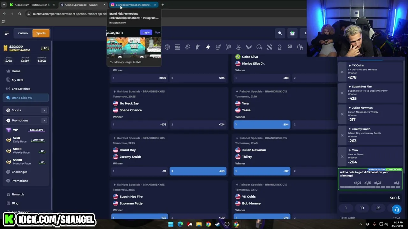This screenshot has width=408, height=229.
Task: Open File Explorer from taskbar
Action: tap(199, 224)
